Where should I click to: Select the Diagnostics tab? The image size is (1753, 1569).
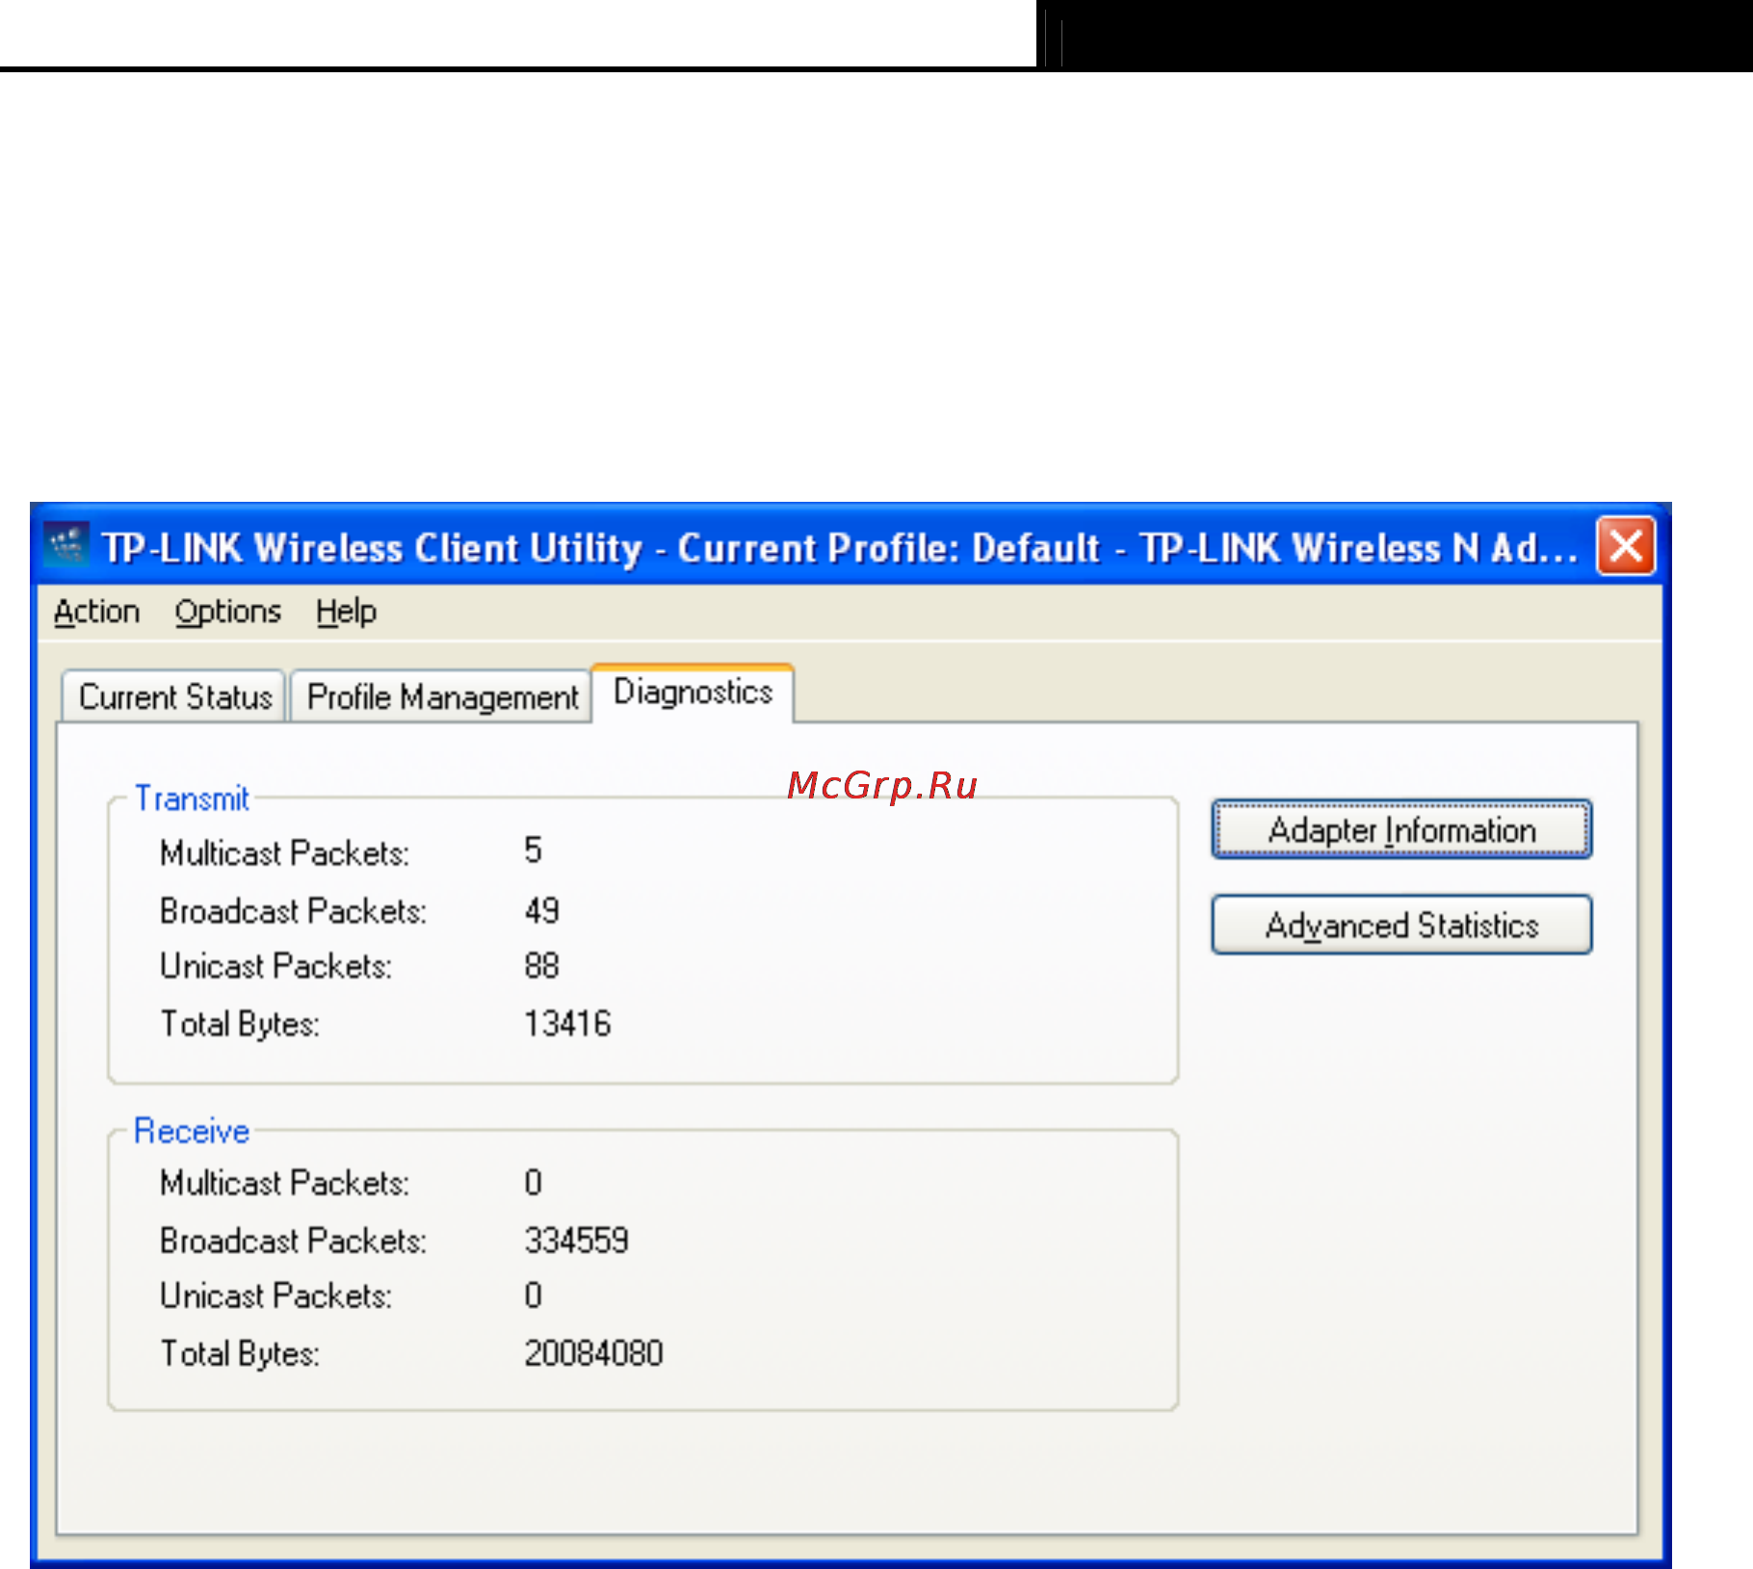click(x=693, y=693)
